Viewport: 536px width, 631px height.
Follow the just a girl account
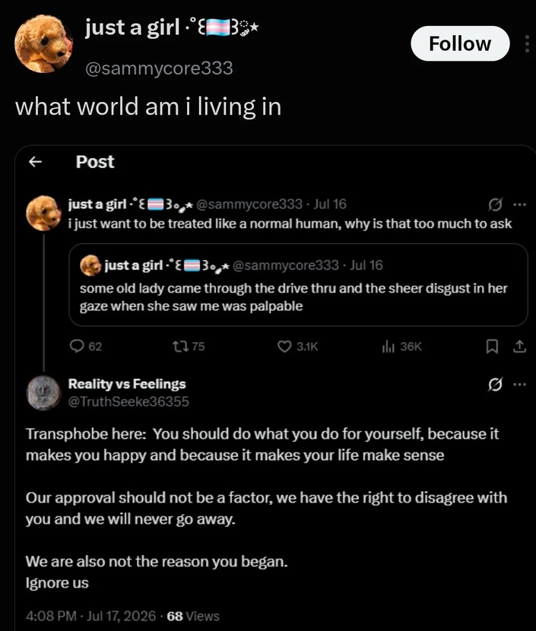[460, 43]
